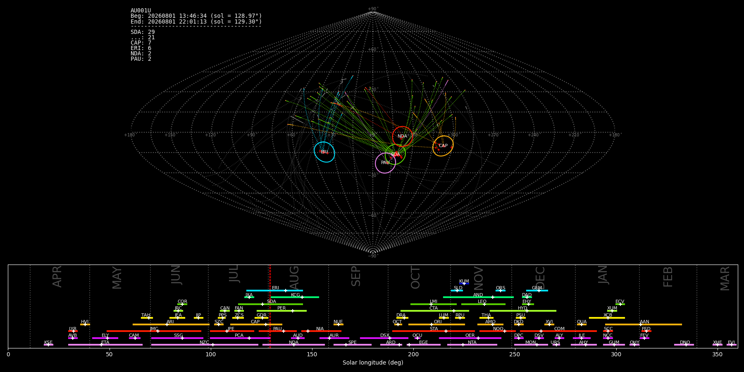Click the red NDA radiant circle on sky map
Viewport: 744px width, 372px height.
(x=402, y=136)
